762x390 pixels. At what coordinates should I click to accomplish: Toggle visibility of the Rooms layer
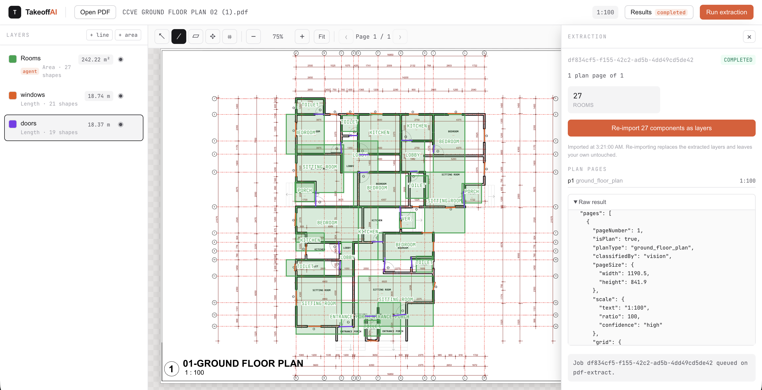[x=121, y=60]
